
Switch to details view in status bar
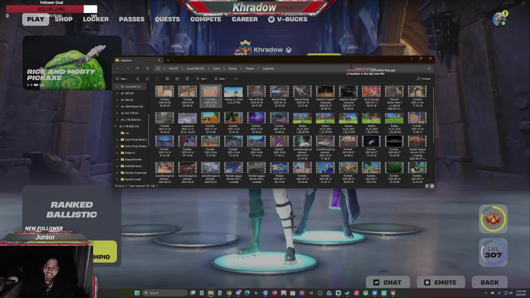(427, 186)
